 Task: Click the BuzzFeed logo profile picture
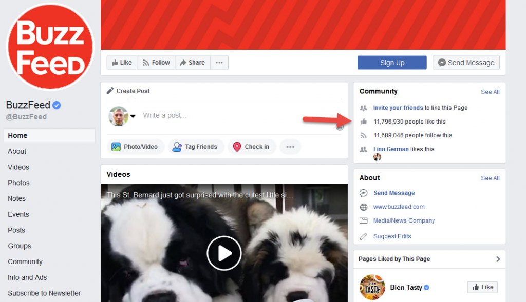pyautogui.click(x=50, y=47)
